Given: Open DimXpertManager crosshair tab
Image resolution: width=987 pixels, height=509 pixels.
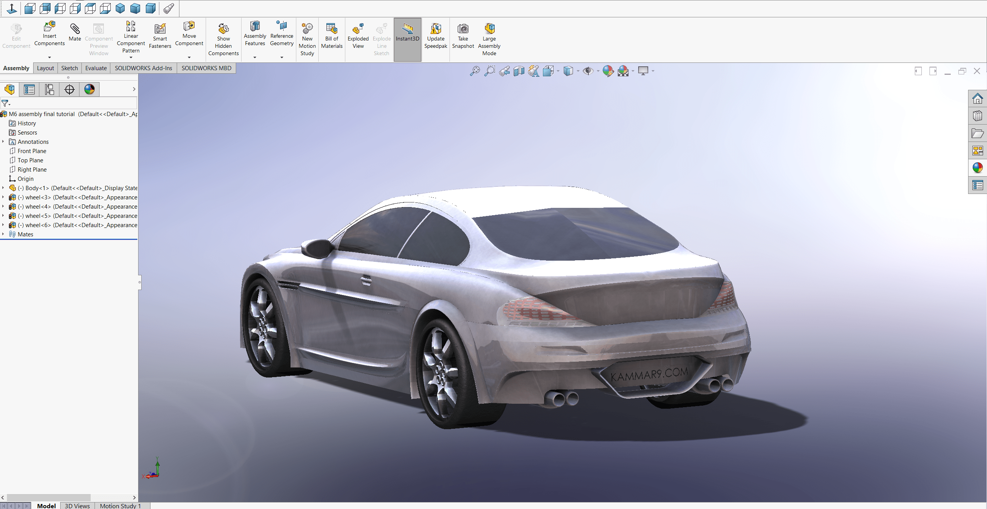Looking at the screenshot, I should (69, 89).
